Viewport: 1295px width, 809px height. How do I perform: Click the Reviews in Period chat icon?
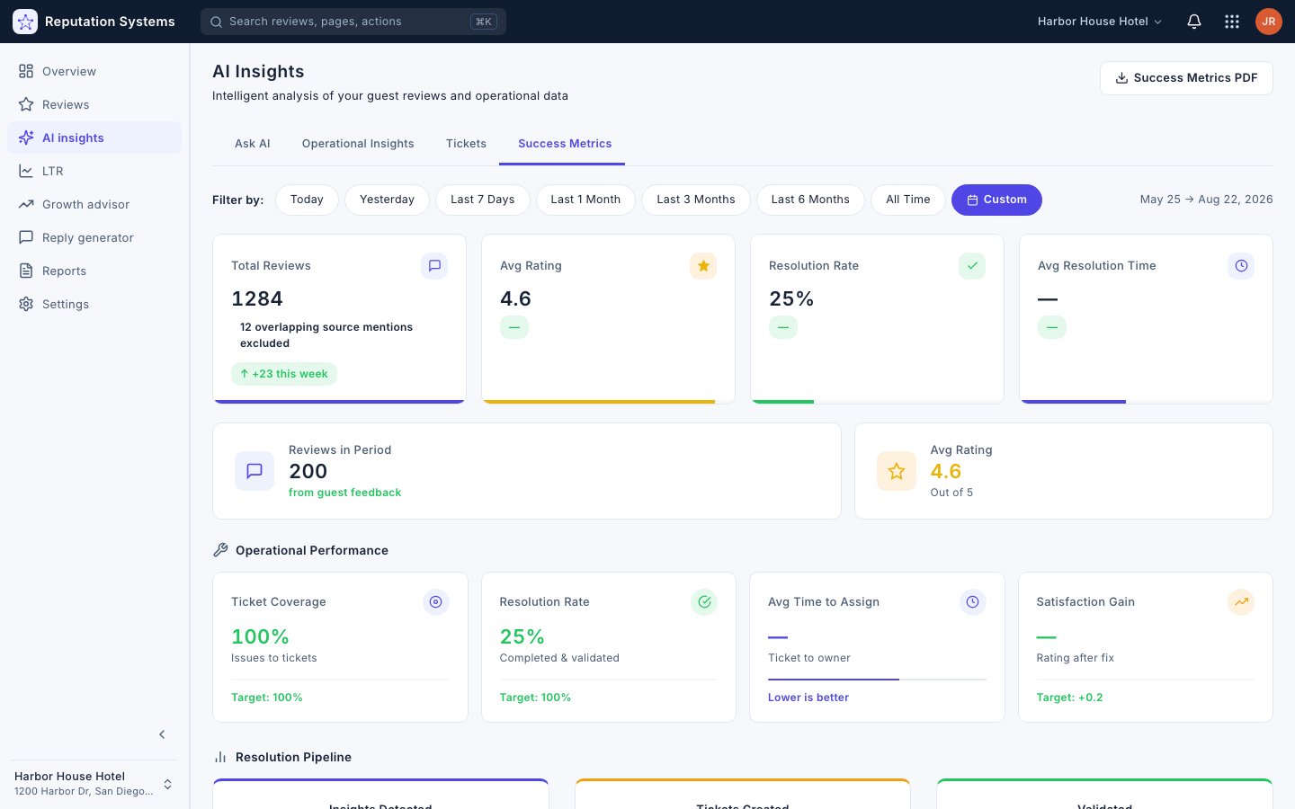click(x=255, y=471)
